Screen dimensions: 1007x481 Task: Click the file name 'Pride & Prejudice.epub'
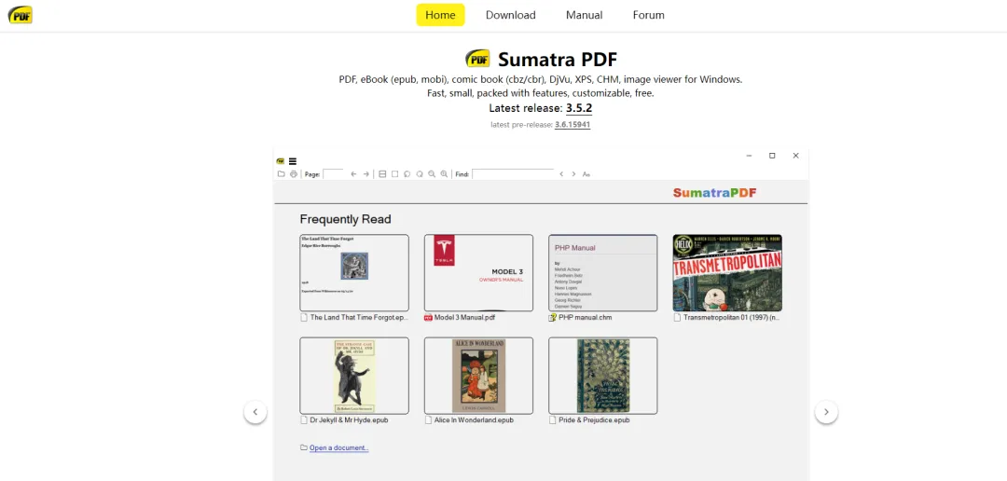[x=594, y=420]
